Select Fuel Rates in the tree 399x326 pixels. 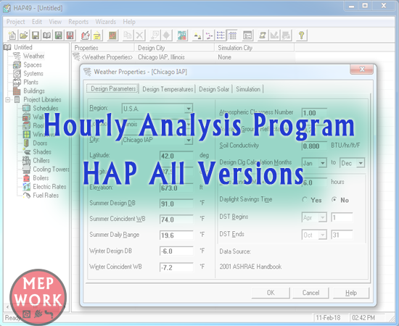tap(46, 195)
